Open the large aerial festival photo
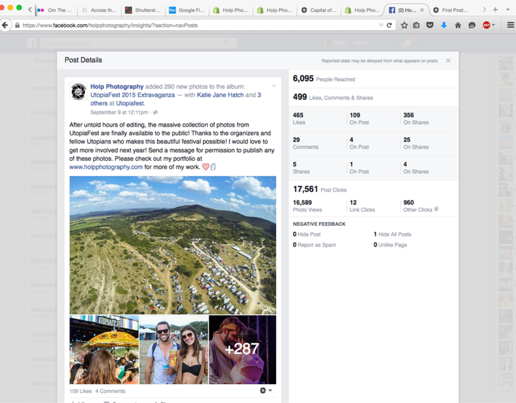 (x=173, y=245)
